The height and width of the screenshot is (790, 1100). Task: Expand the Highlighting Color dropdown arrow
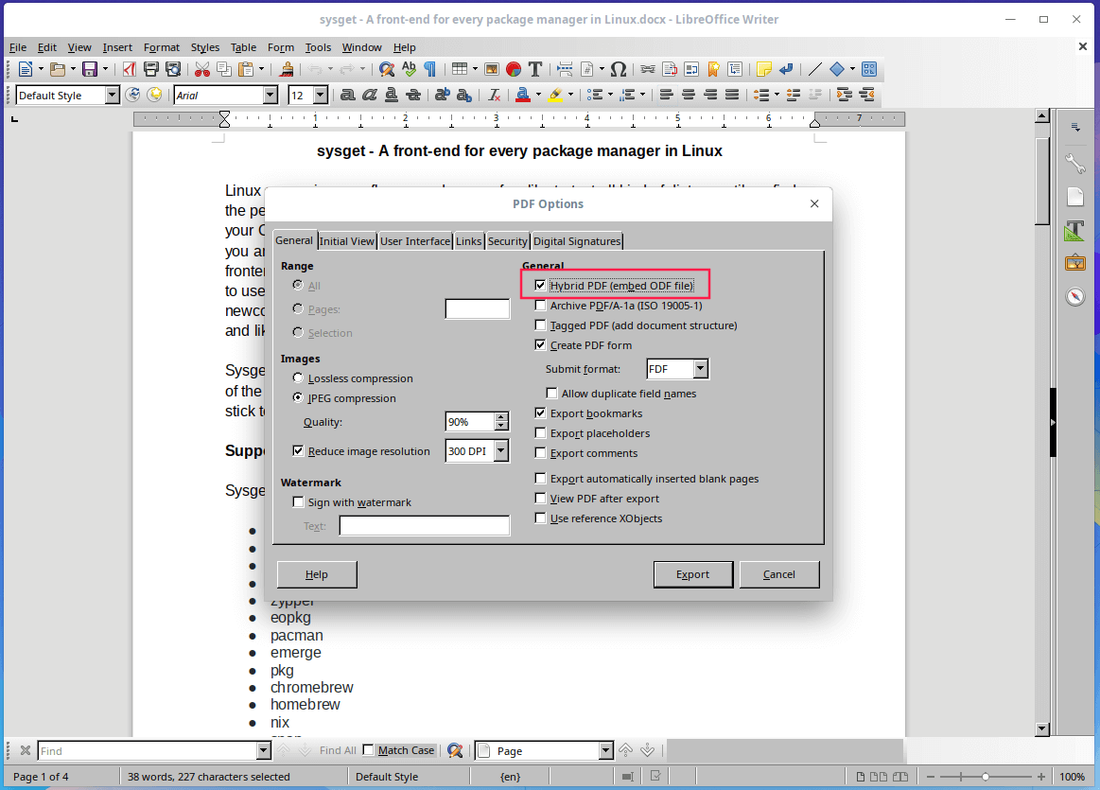click(x=570, y=95)
